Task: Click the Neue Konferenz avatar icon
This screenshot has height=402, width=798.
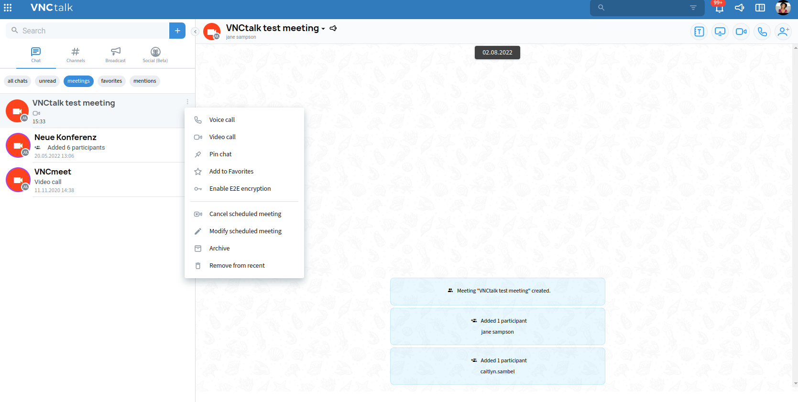Action: [x=18, y=145]
